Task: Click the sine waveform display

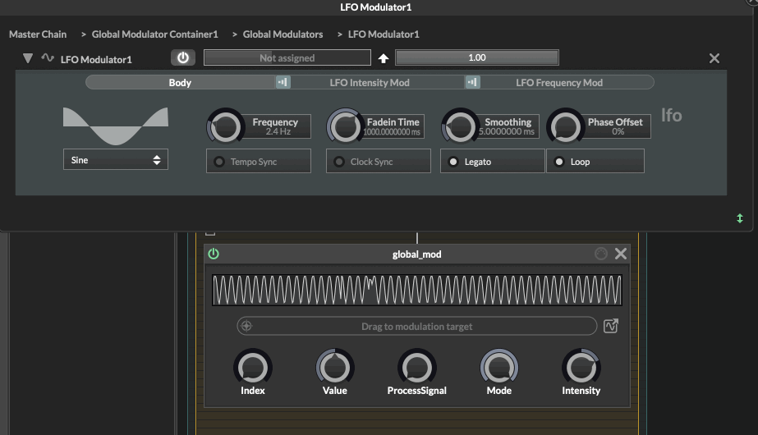Action: coord(116,126)
